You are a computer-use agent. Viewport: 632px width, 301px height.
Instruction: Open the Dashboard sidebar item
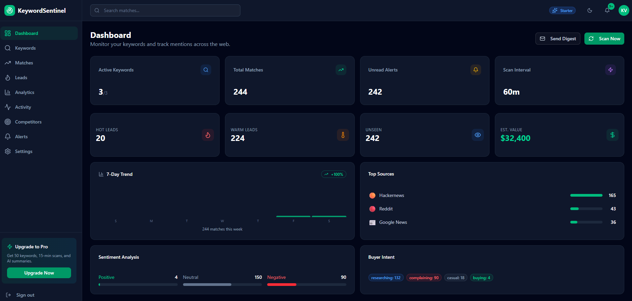(x=39, y=33)
